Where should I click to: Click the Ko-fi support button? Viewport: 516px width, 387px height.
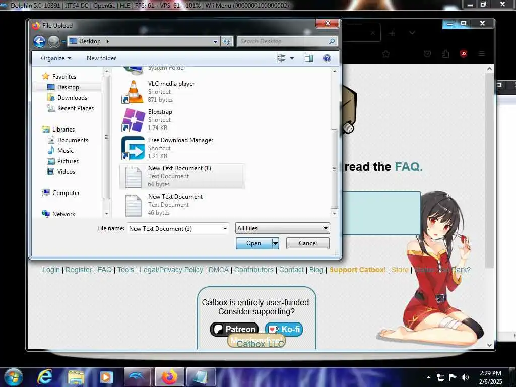click(284, 329)
